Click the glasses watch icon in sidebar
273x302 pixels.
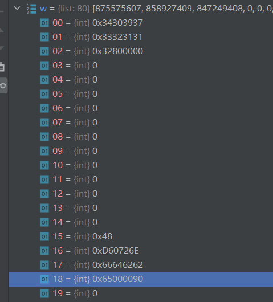3,85
